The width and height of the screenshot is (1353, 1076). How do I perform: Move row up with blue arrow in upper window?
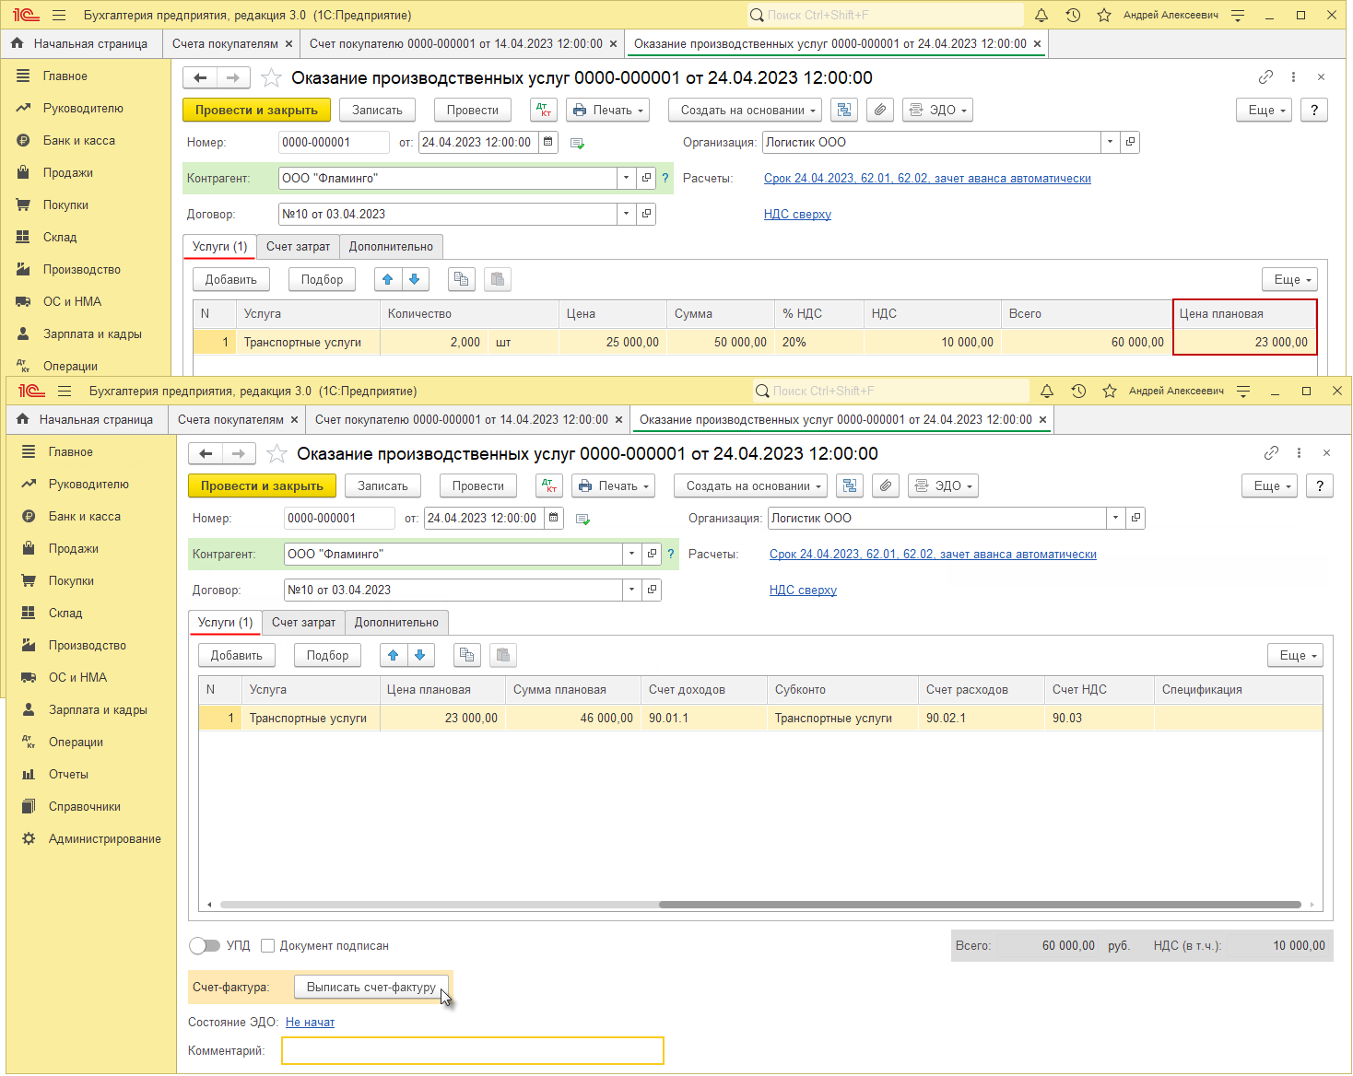[x=388, y=279]
